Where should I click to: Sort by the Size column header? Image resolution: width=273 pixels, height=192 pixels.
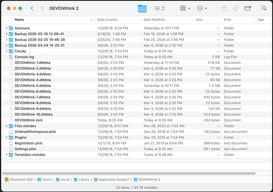click(x=199, y=20)
